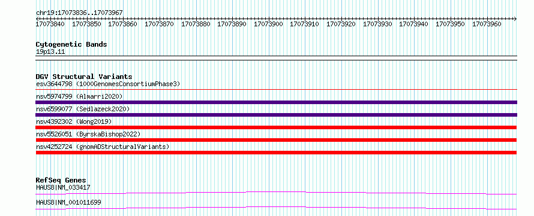Click the purple nsv6599077 variant bar
534x216 pixels.
[x=276, y=115]
